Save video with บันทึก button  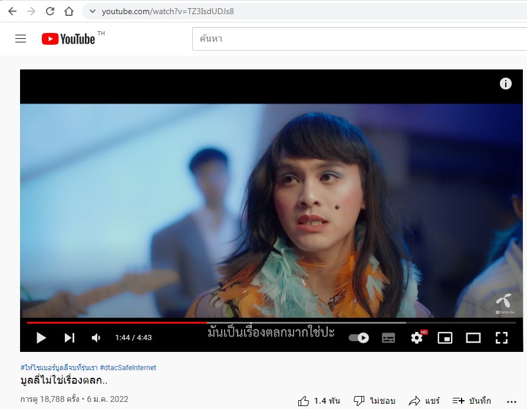472,401
